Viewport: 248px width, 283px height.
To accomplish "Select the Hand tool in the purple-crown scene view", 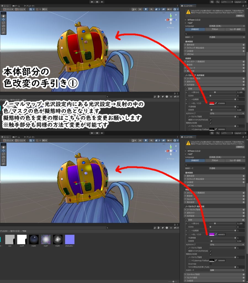I will tap(3, 147).
